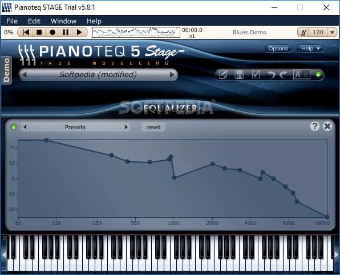The width and height of the screenshot is (340, 275).
Task: Click the undo arrow icon
Action: (x=272, y=74)
